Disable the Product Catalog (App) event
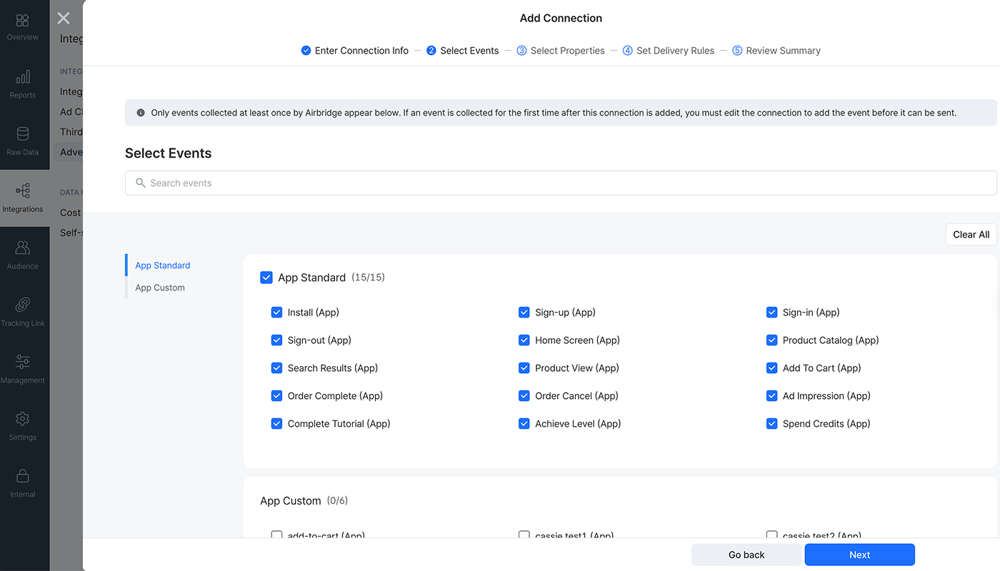This screenshot has height=571, width=1000. coord(772,340)
